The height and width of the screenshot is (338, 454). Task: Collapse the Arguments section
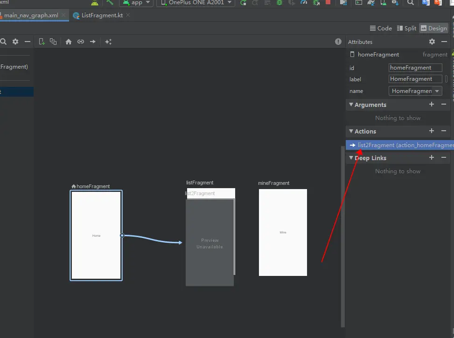click(351, 105)
